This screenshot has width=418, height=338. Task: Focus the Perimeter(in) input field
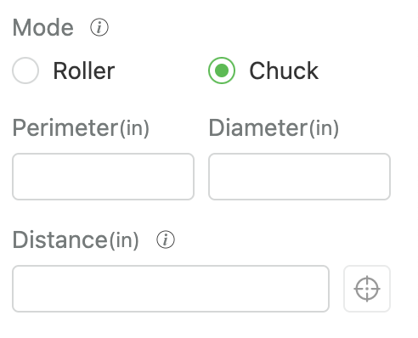click(103, 177)
